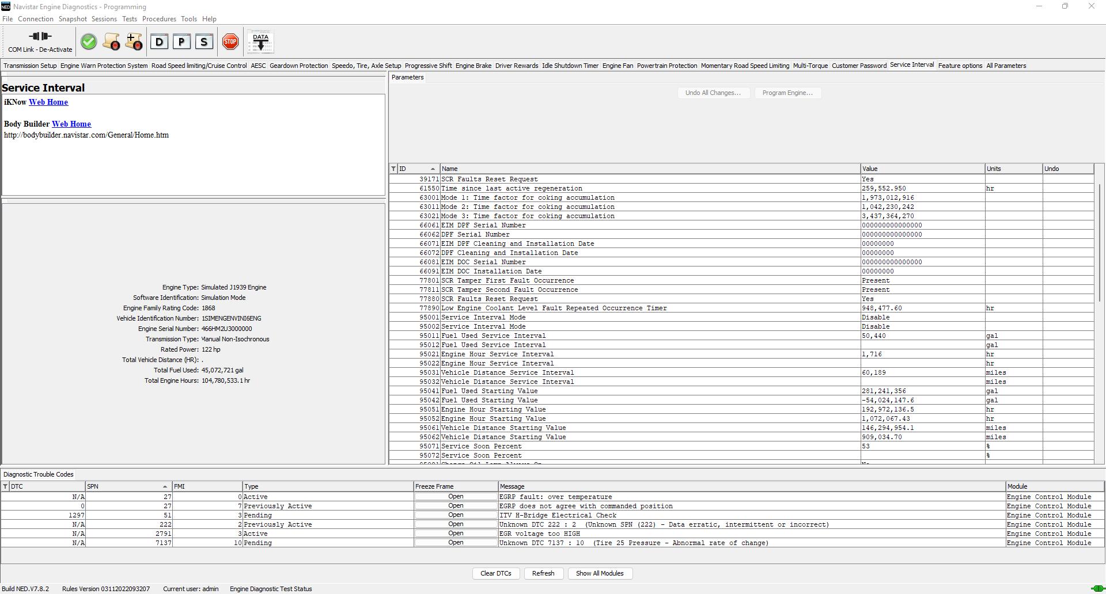Viewport: 1106px width, 594px height.
Task: Open freeze frame for SPN 2791
Action: pyautogui.click(x=455, y=533)
